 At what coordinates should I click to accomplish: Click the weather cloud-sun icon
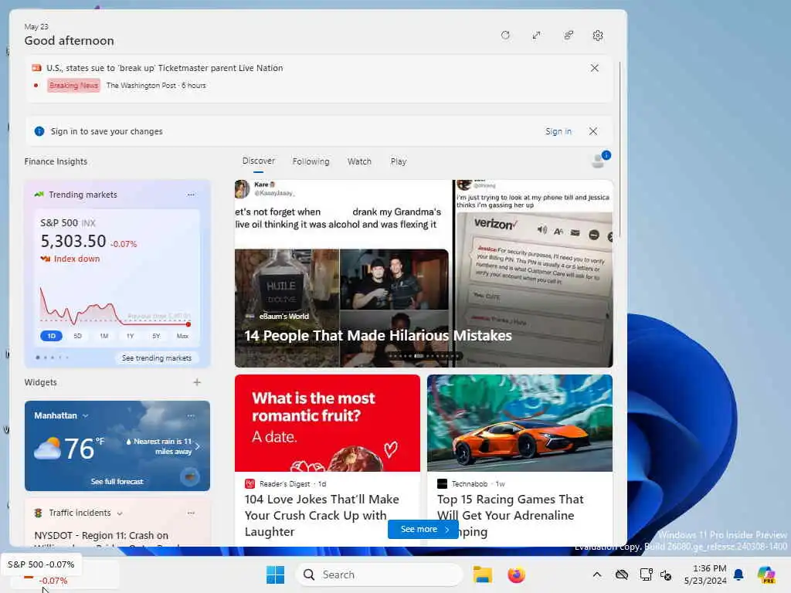click(47, 448)
